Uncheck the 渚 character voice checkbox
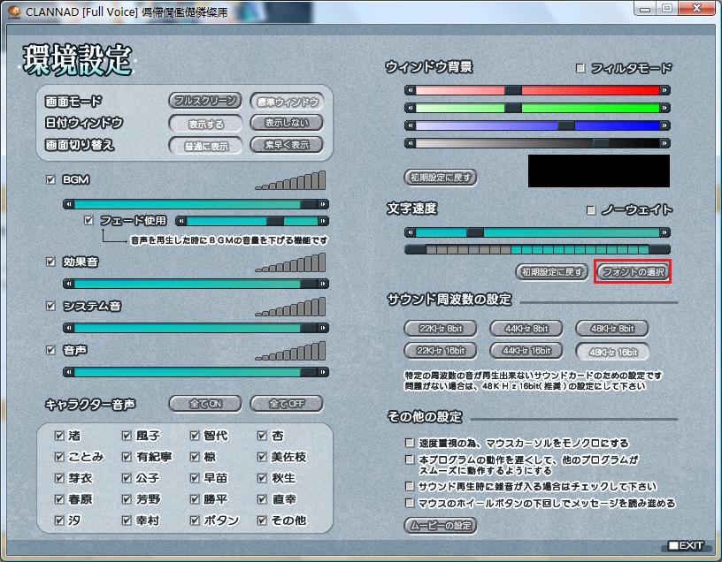The image size is (722, 562). tap(59, 436)
